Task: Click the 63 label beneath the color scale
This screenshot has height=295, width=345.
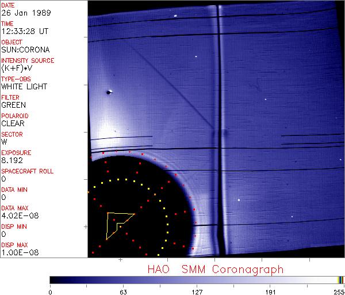Action: click(123, 291)
